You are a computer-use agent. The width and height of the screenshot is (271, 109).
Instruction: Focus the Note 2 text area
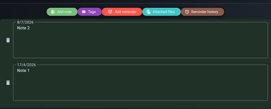click(140, 40)
